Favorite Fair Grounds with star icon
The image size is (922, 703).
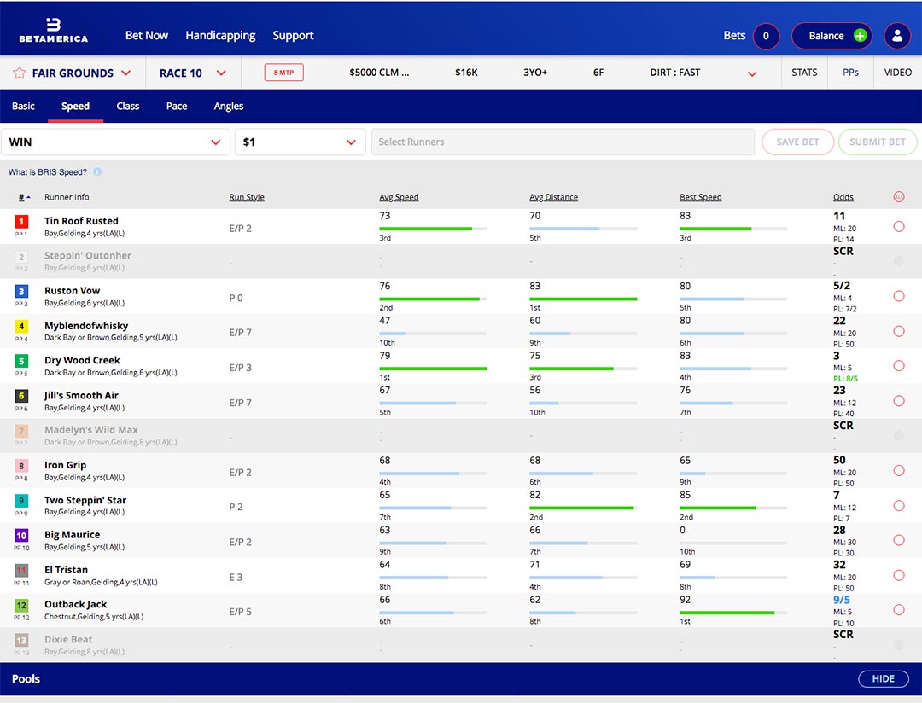tap(19, 73)
